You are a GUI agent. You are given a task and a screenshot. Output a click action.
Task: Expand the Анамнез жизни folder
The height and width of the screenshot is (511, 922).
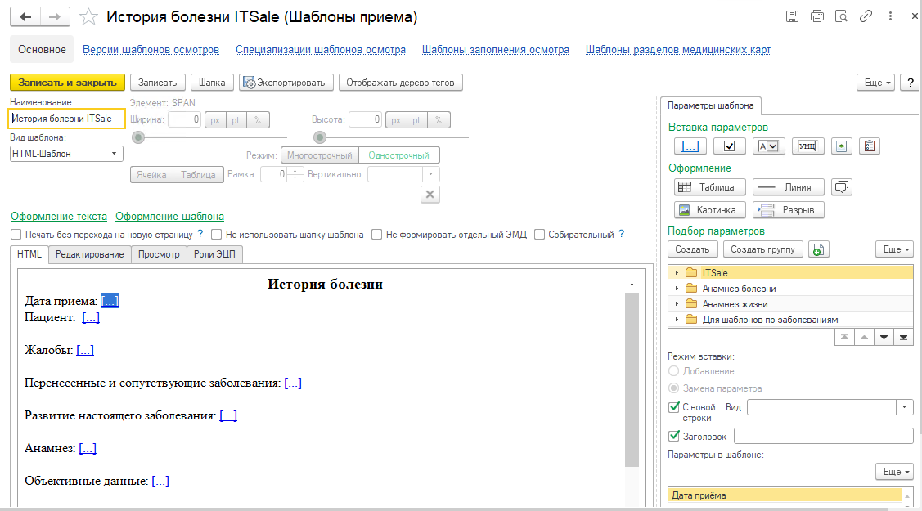[x=677, y=303]
